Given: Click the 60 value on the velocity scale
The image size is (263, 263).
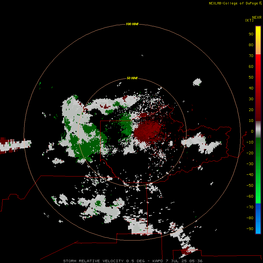Looking at the screenshot, I should pos(251,66).
